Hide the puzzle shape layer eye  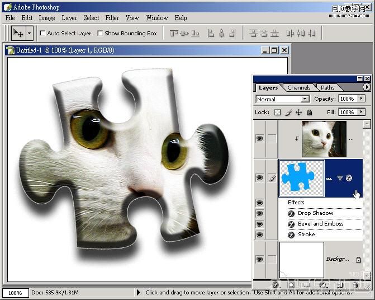coord(259,178)
